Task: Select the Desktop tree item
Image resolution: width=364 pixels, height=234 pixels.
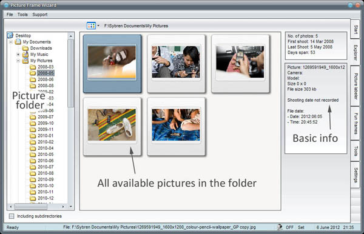Action: 23,36
